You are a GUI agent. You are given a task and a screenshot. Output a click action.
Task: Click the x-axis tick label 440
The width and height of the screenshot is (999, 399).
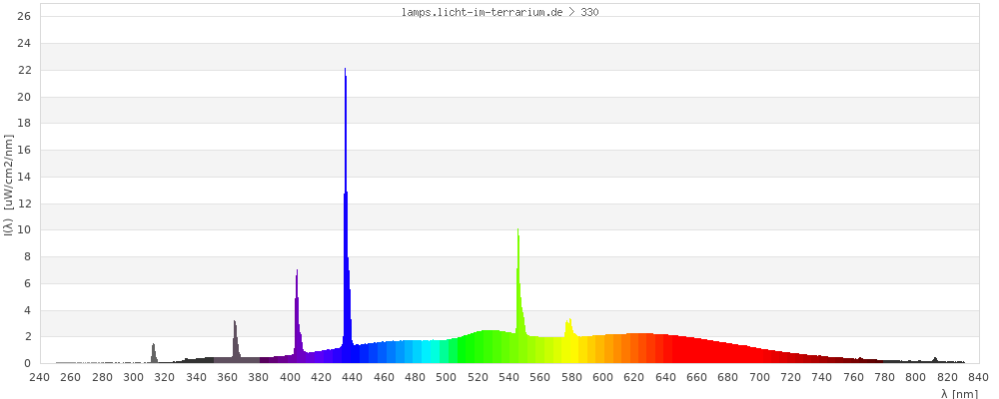click(x=353, y=377)
